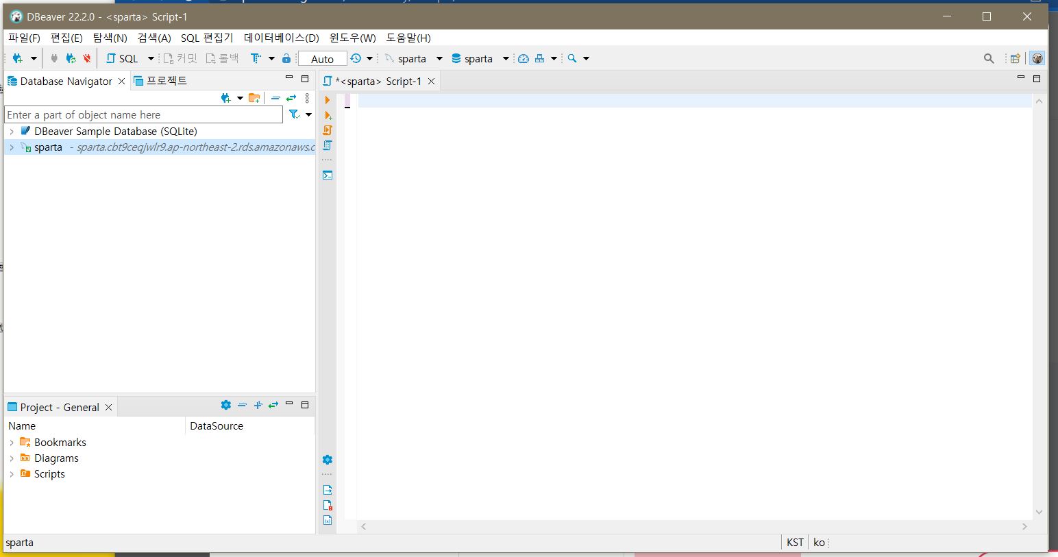
Task: Click the Show Variables panel icon in editor side bar
Action: tap(328, 520)
